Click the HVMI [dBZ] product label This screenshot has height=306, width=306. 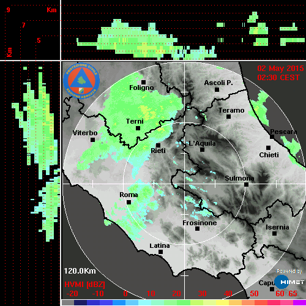pyautogui.click(x=85, y=285)
